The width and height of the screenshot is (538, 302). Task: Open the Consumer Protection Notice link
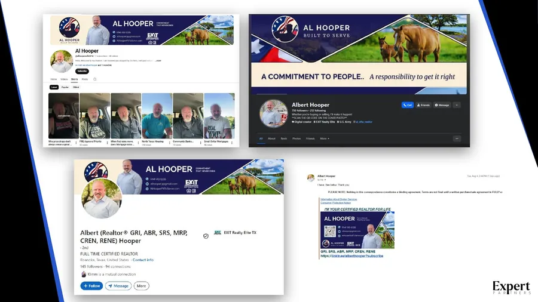[335, 203]
